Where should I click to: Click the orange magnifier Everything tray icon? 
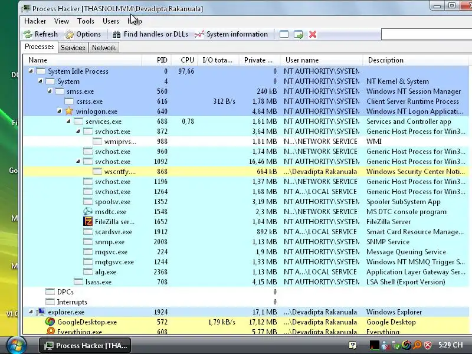tap(417, 345)
